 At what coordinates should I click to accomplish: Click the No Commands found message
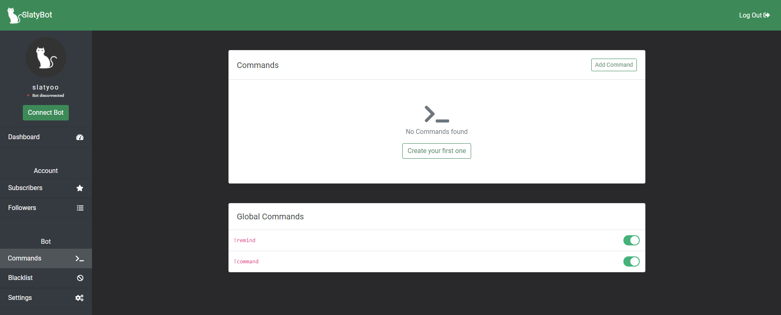coord(437,132)
